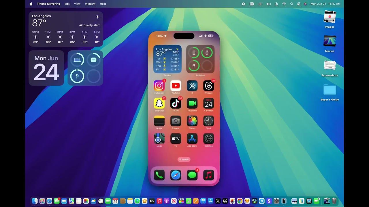Open the Movies stack on the desktop
The height and width of the screenshot is (207, 369).
(x=330, y=41)
